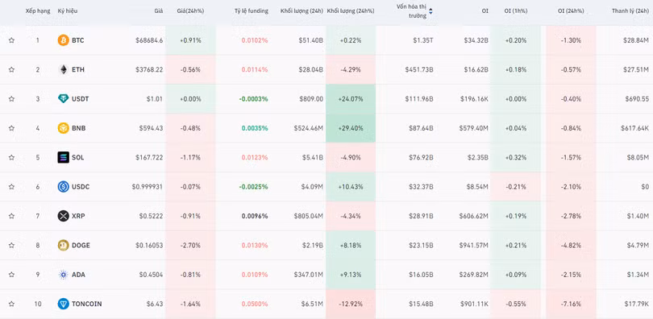Screen dimensions: 653x319
Task: Click USDC price $0.999931
Action: click(148, 187)
